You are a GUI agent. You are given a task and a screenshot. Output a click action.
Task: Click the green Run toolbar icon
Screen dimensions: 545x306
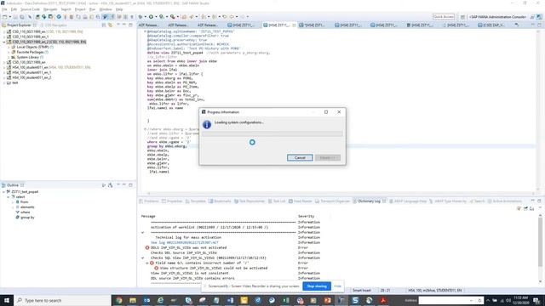click(152, 17)
